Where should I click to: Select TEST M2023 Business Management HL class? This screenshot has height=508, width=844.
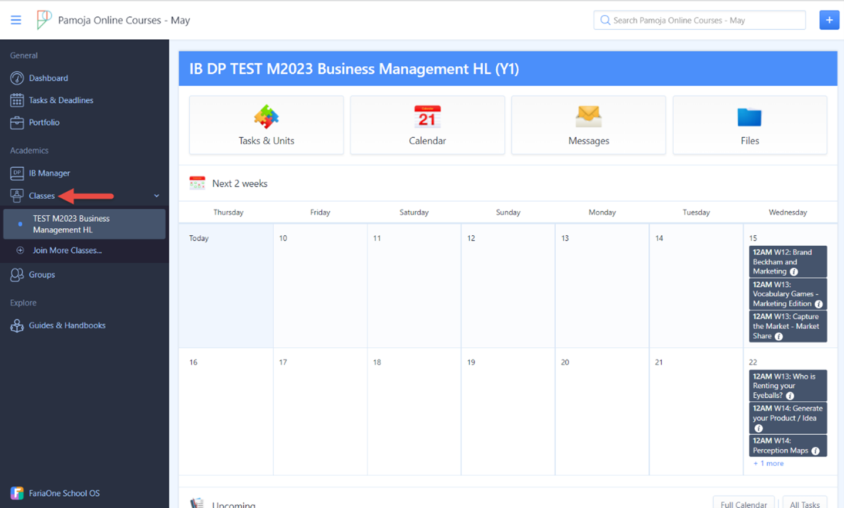[x=85, y=224]
